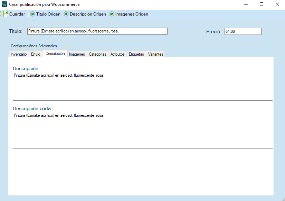Minimize the Woocommerce publication window
The height and width of the screenshot is (201, 285).
[x=246, y=4]
